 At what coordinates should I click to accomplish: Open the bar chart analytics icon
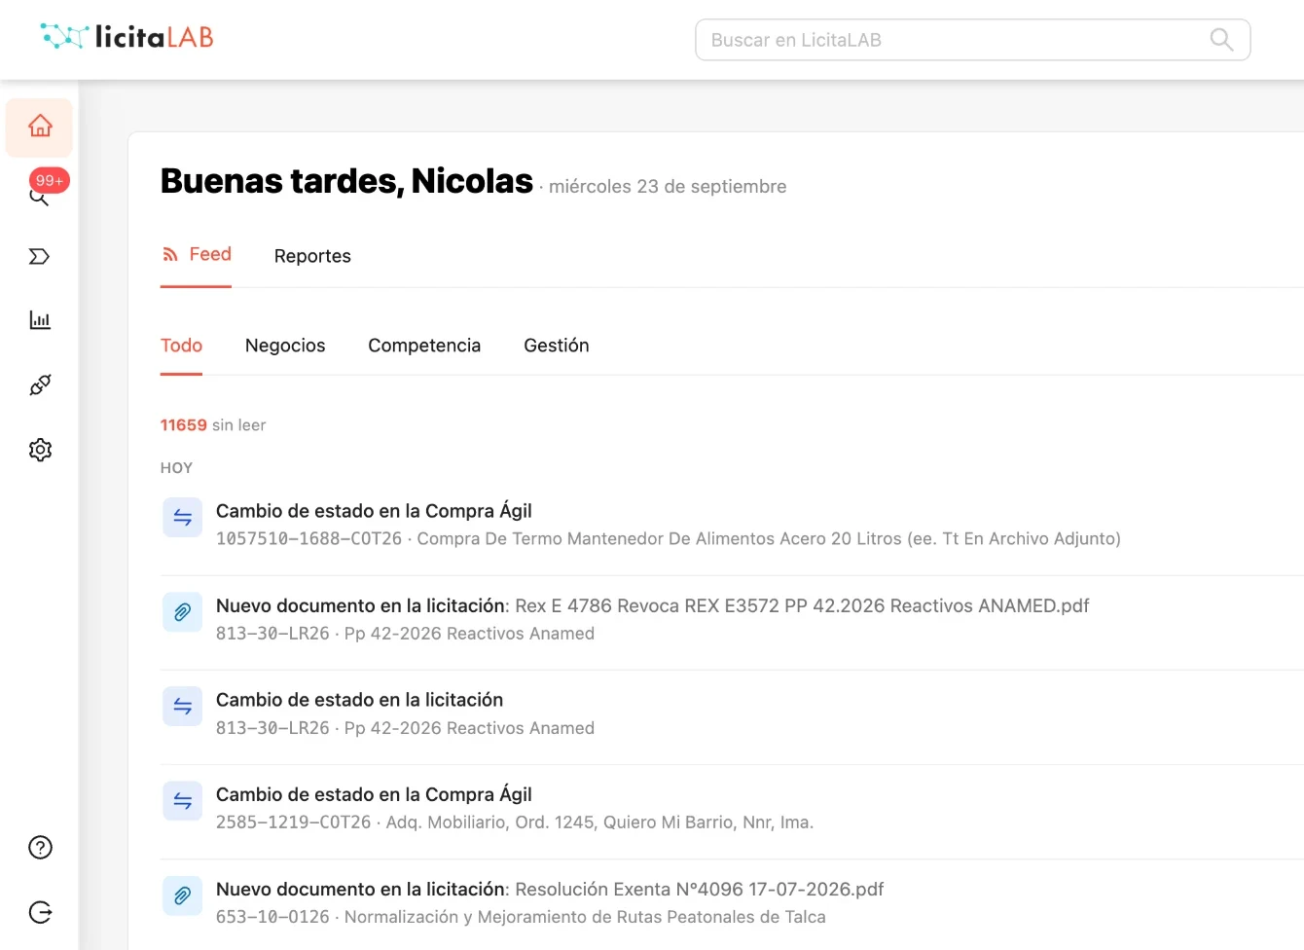(40, 320)
